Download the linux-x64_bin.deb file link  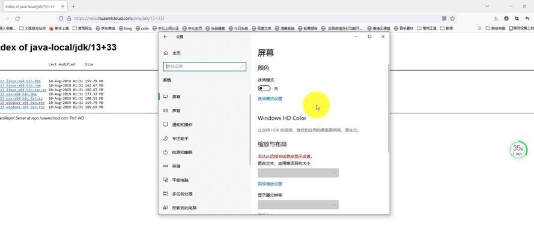(x=20, y=81)
